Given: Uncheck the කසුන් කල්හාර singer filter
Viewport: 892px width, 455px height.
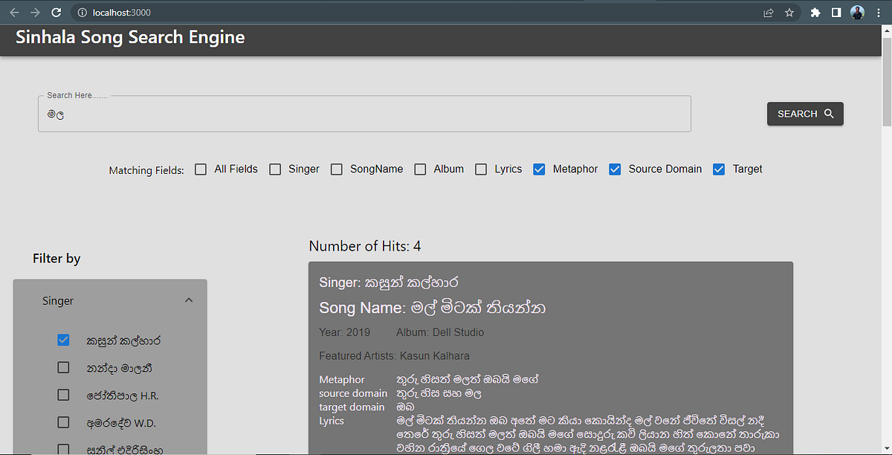Looking at the screenshot, I should coord(63,340).
